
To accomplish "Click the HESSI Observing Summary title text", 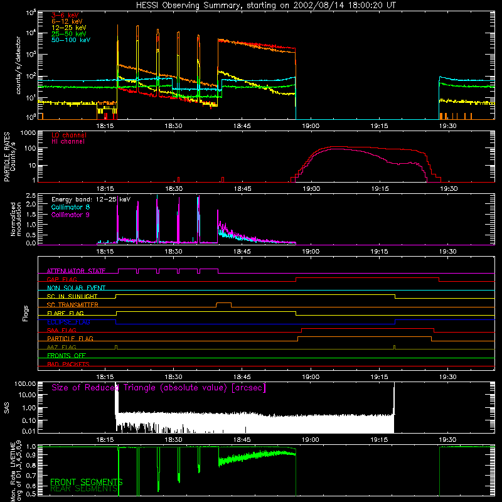I will (266, 6).
